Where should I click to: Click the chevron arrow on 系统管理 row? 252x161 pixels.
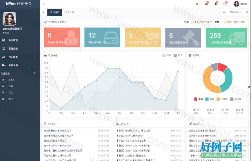34,40
